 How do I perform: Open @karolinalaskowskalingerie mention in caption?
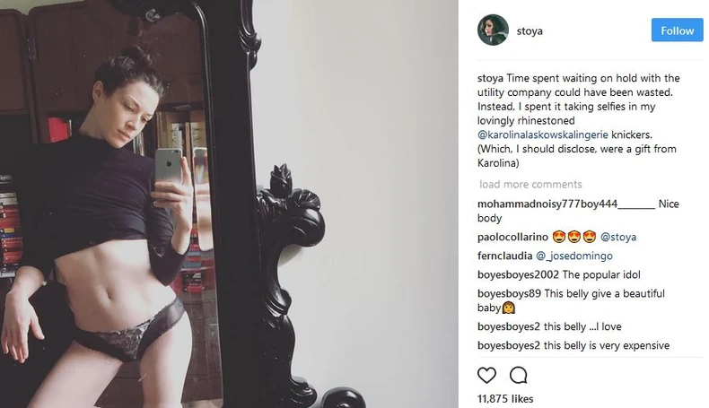tap(543, 135)
